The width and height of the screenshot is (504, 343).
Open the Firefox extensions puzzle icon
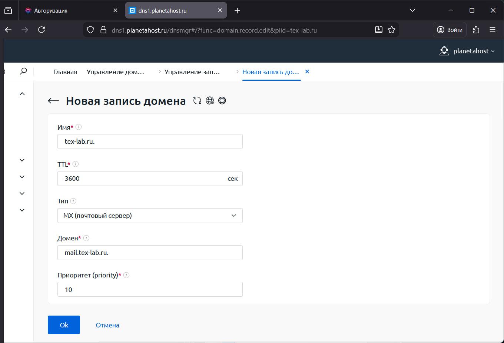[476, 30]
